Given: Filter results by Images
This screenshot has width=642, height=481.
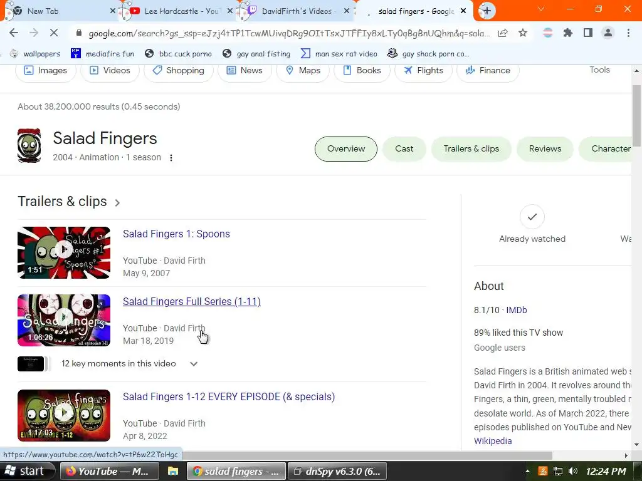Looking at the screenshot, I should pyautogui.click(x=45, y=70).
